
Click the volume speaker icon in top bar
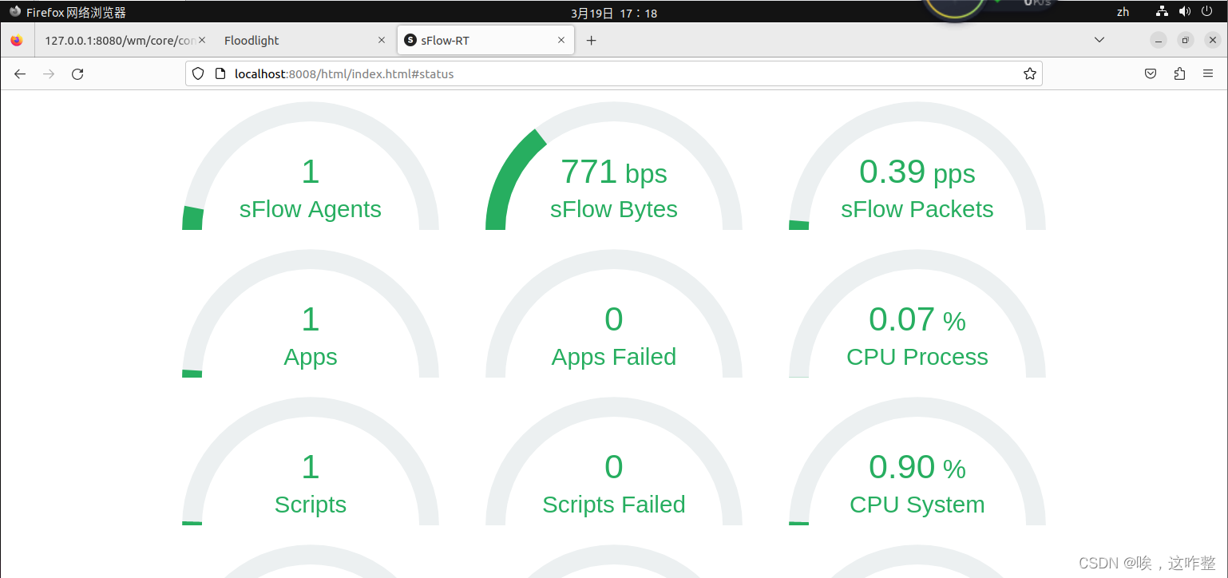[1184, 11]
